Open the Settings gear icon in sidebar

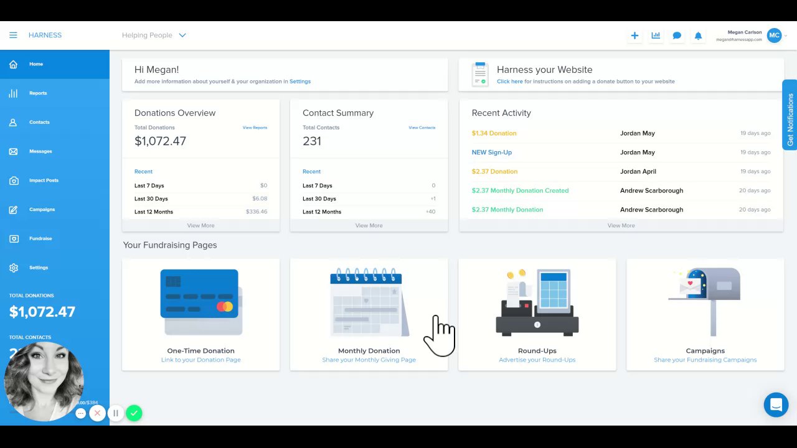coord(13,268)
